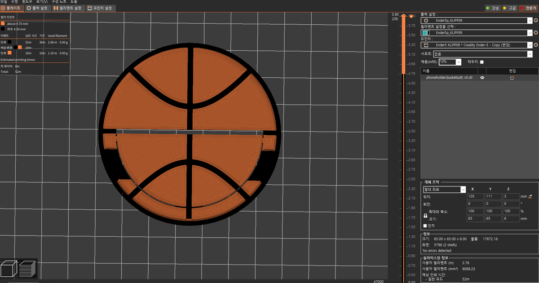Open settings gear next to EnderSp_KLIPPER print profile
This screenshot has height=283, width=539.
[535, 21]
